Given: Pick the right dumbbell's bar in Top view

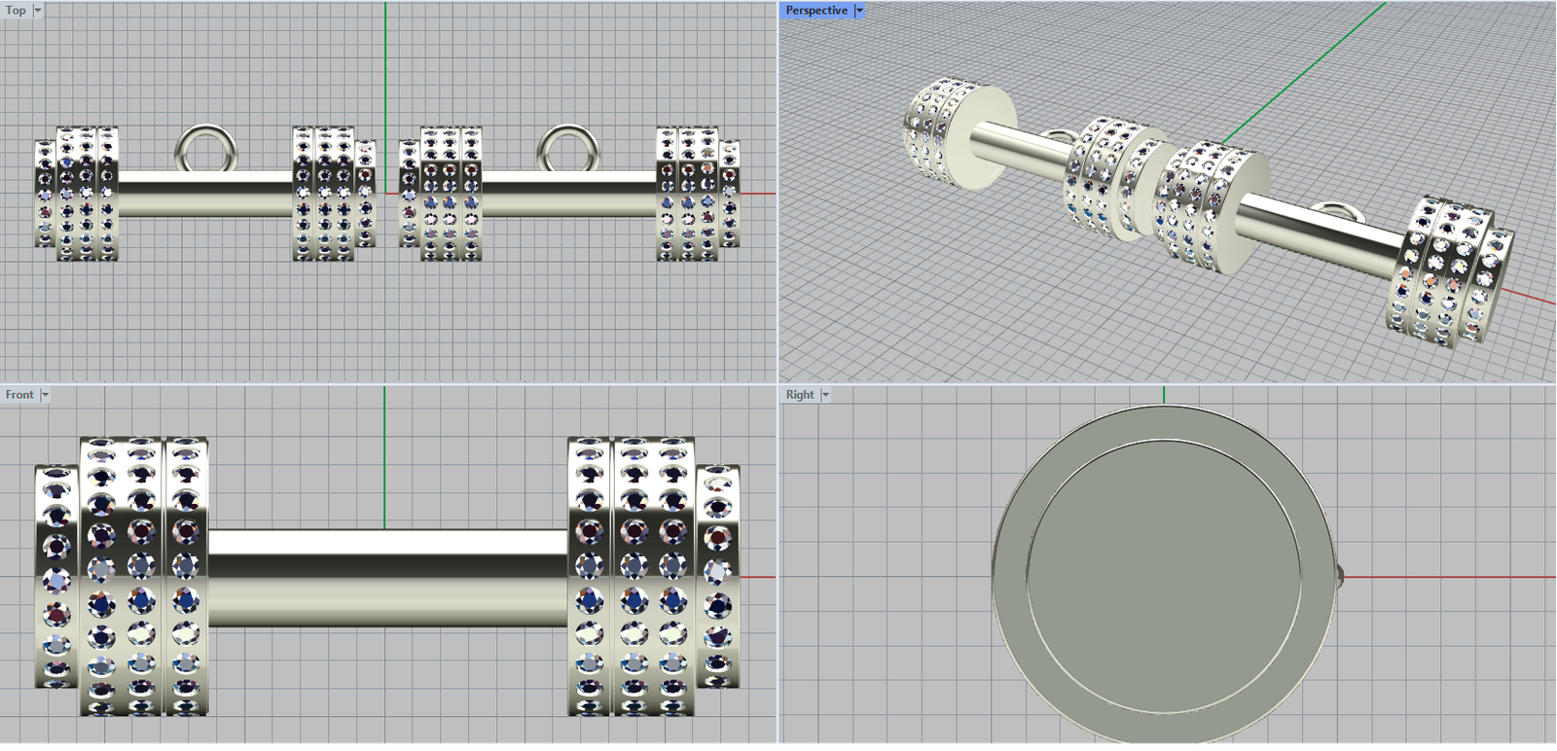Looking at the screenshot, I should [x=567, y=195].
